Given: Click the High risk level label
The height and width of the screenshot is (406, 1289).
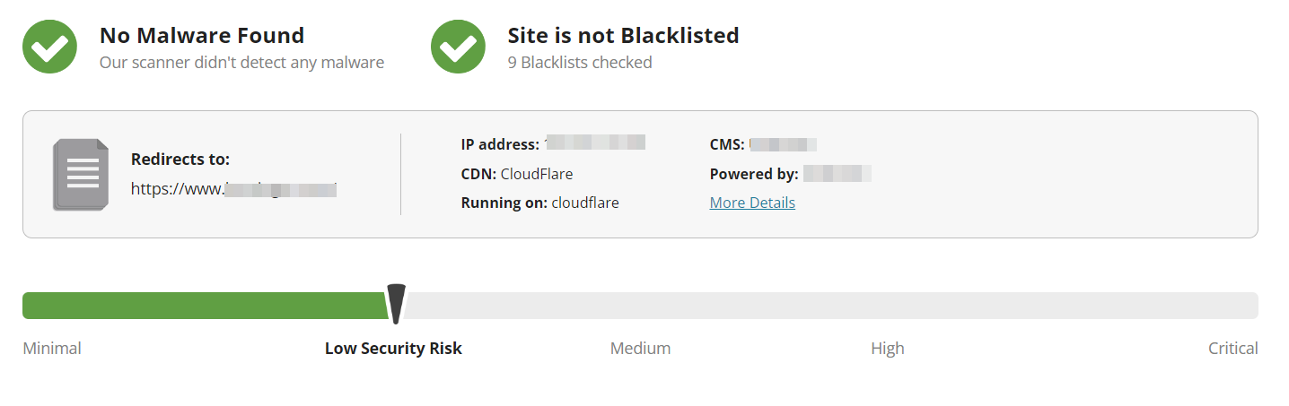Looking at the screenshot, I should pos(887,349).
